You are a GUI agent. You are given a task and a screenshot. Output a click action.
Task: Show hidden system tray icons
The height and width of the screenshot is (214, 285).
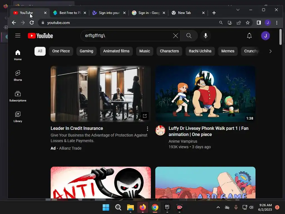[x=218, y=207]
